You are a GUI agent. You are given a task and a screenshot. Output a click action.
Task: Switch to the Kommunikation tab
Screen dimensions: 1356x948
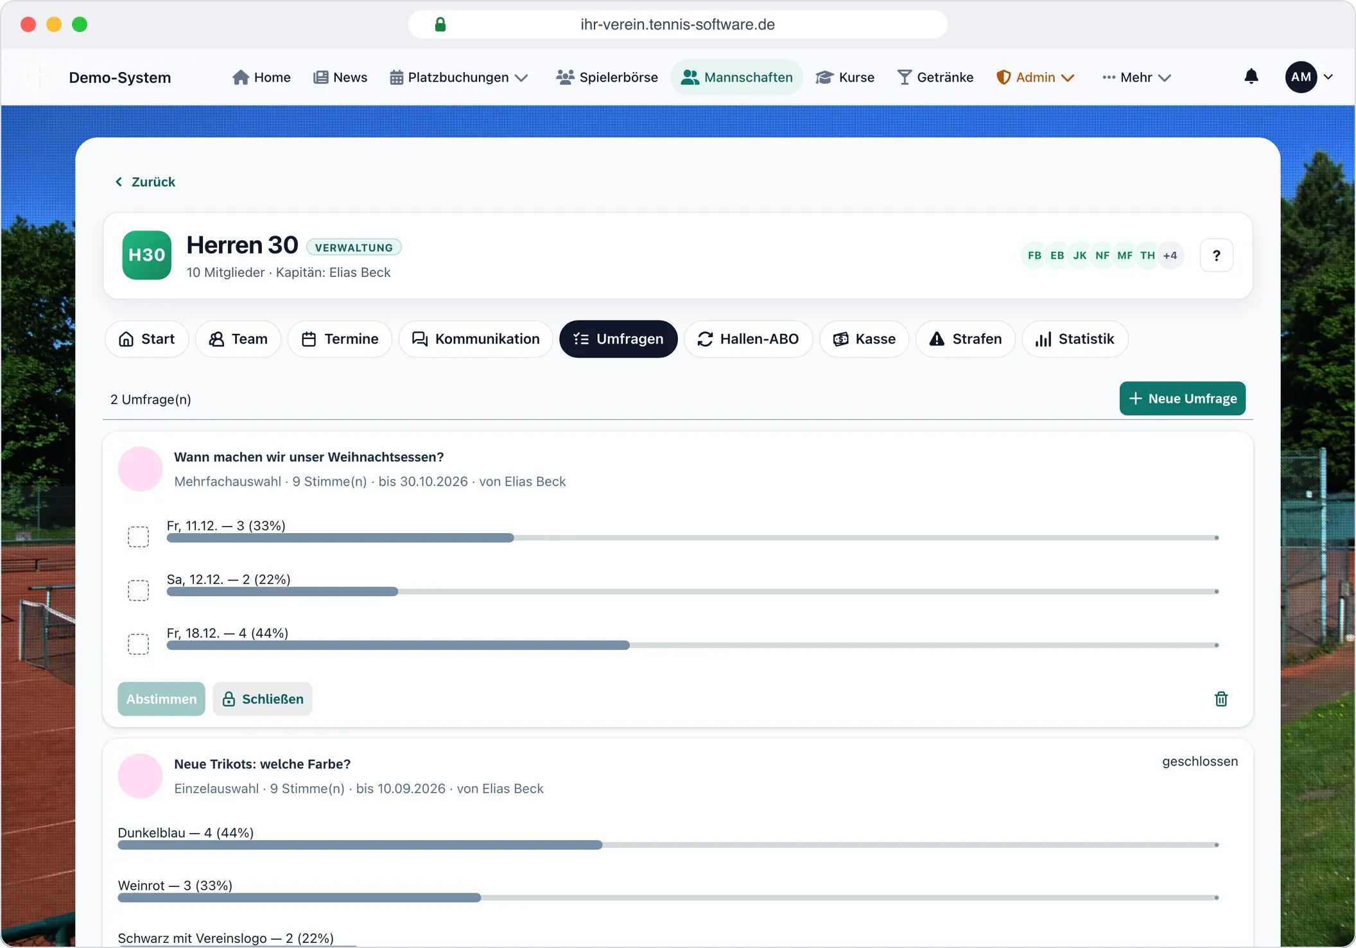click(x=476, y=339)
